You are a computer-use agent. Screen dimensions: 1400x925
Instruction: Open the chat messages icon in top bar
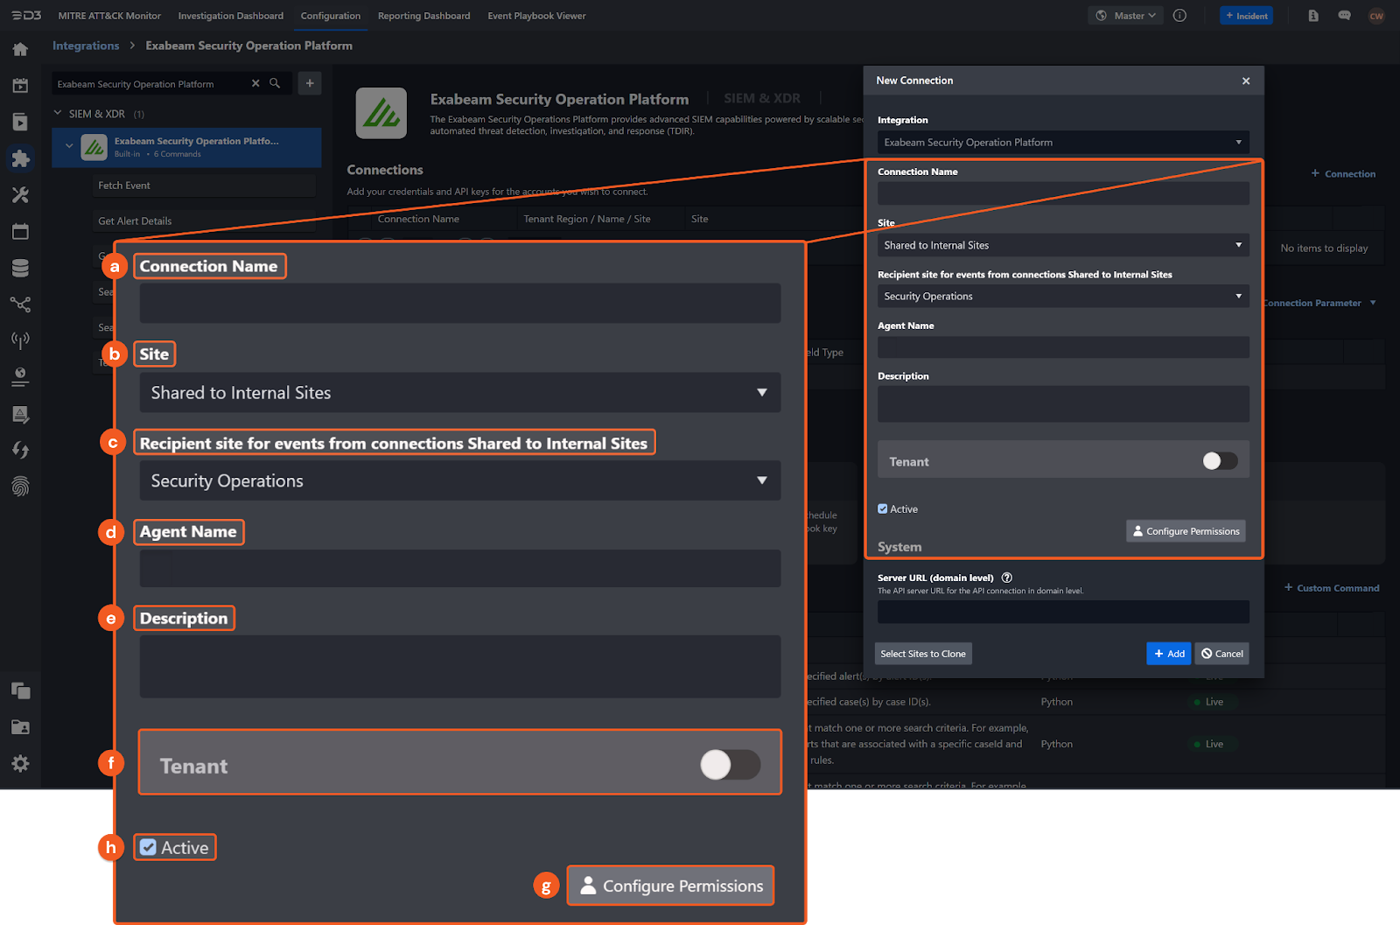pyautogui.click(x=1344, y=16)
